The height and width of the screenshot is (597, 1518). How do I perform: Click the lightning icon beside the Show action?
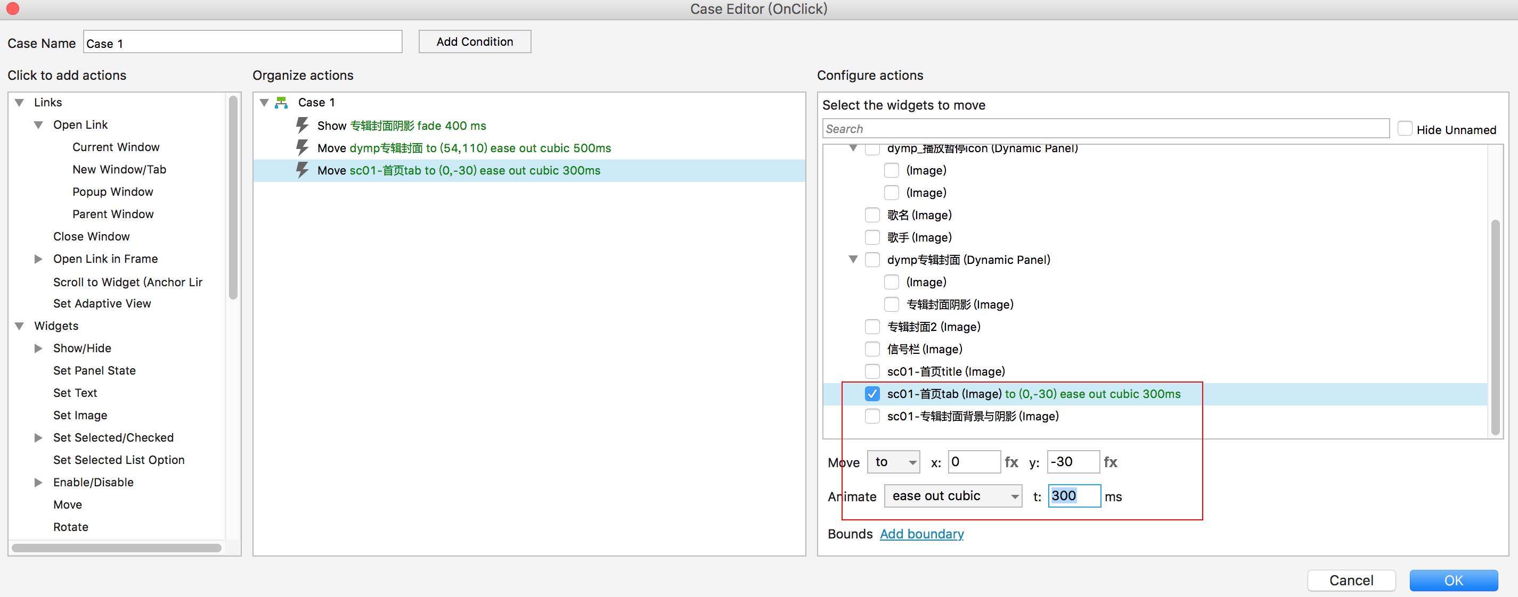[301, 126]
